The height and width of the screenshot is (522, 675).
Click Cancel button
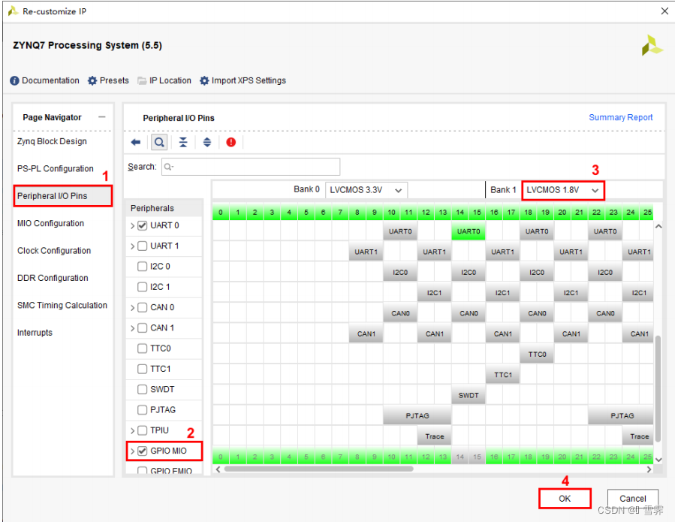tap(632, 498)
